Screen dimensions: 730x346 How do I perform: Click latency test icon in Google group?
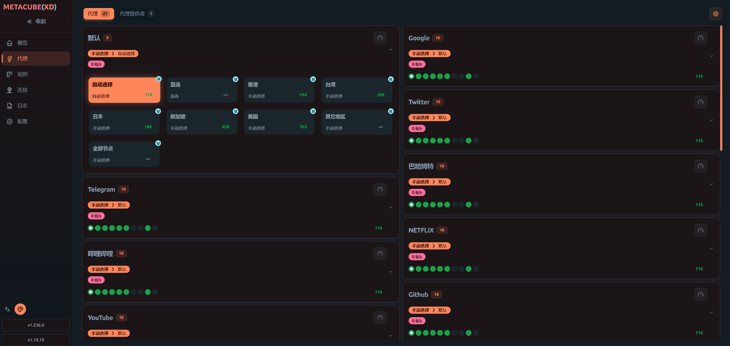[700, 38]
